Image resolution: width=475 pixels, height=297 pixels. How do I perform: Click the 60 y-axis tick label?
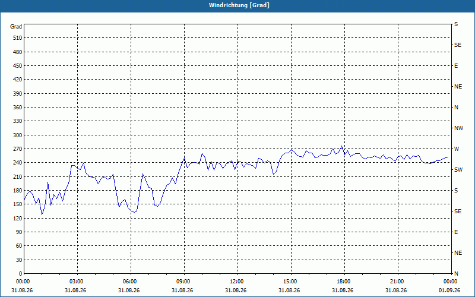click(x=19, y=246)
